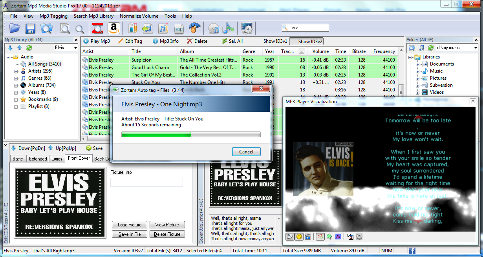Screen dimensions: 483x257
Task: Open Mp3 Info from list toolbar
Action: (x=166, y=41)
